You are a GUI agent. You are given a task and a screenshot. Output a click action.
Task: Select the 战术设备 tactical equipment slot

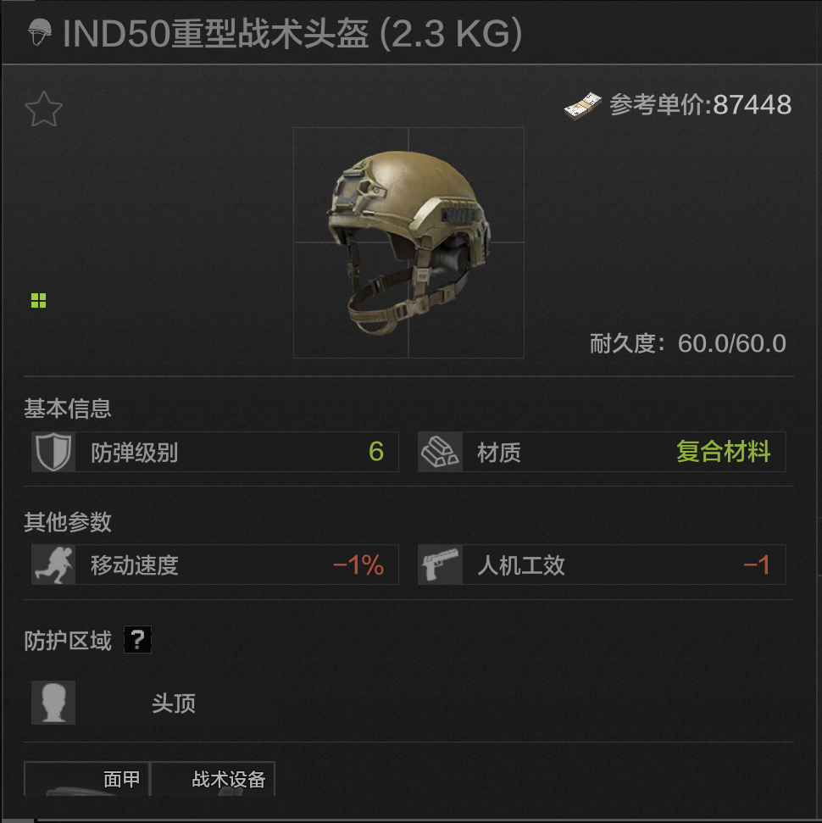click(x=213, y=779)
